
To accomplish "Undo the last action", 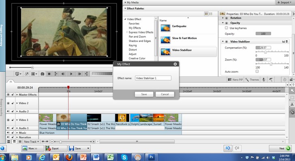I will click(228, 148).
